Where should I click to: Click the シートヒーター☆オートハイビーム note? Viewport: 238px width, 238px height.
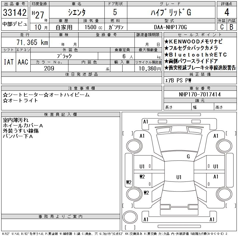click(46, 95)
